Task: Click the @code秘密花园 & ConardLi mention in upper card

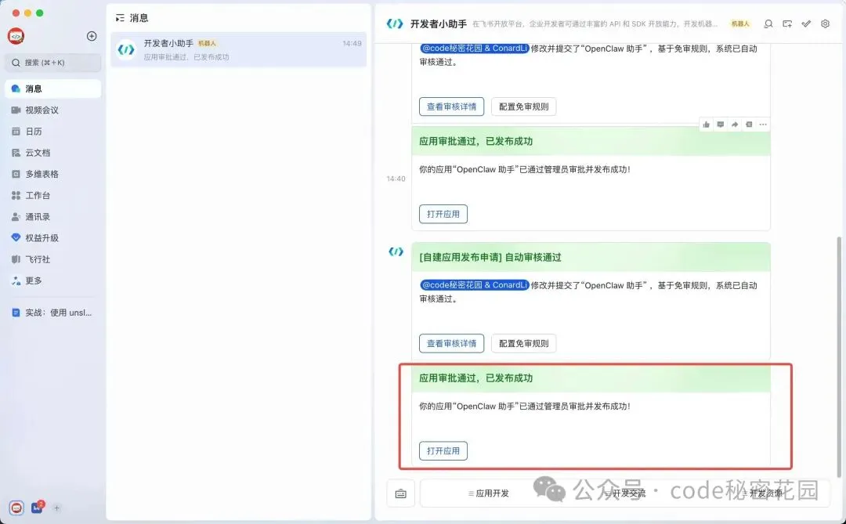Action: pos(474,49)
